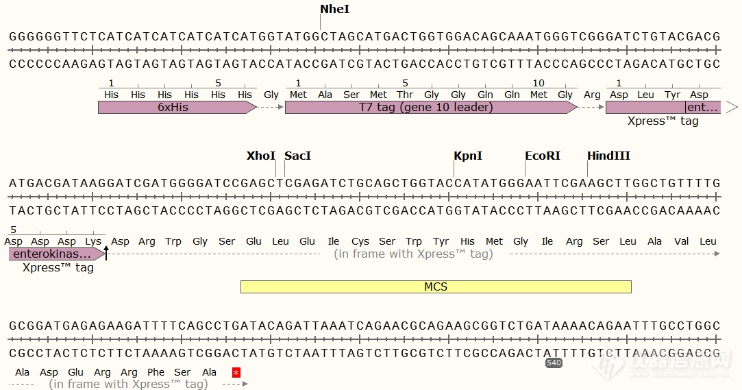Select the 6xHis feature arrow
Image resolution: width=742 pixels, height=390 pixels.
click(175, 108)
